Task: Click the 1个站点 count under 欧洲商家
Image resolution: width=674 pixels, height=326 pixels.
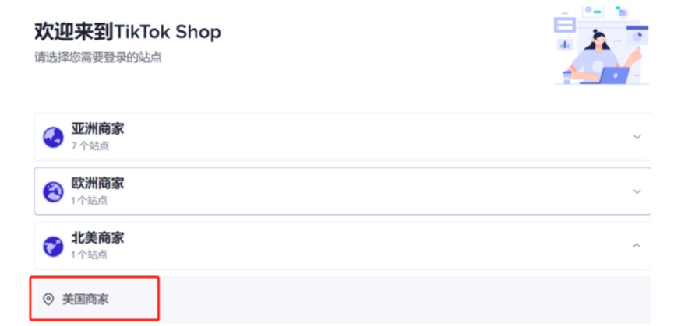Action: pos(90,200)
